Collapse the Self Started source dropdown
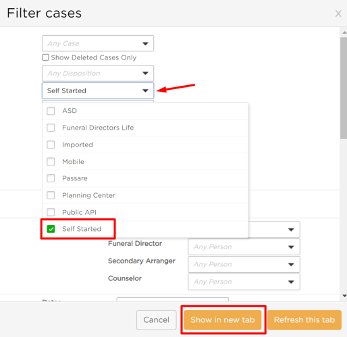Viewport: 347px width, 337px height. pos(98,90)
